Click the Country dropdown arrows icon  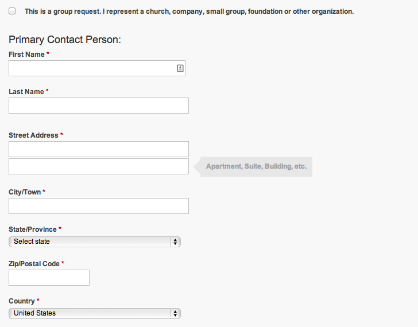[175, 313]
